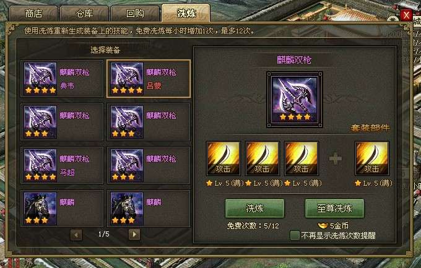
Task: Select the first 麒麟 horse equipment icon
Action: pyautogui.click(x=40, y=209)
